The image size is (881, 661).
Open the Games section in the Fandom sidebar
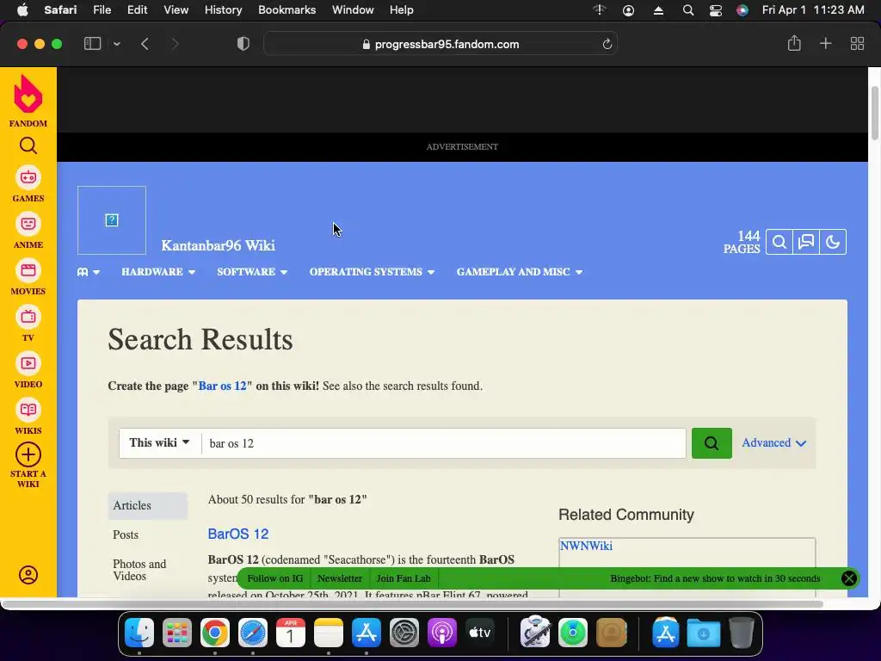tap(28, 184)
